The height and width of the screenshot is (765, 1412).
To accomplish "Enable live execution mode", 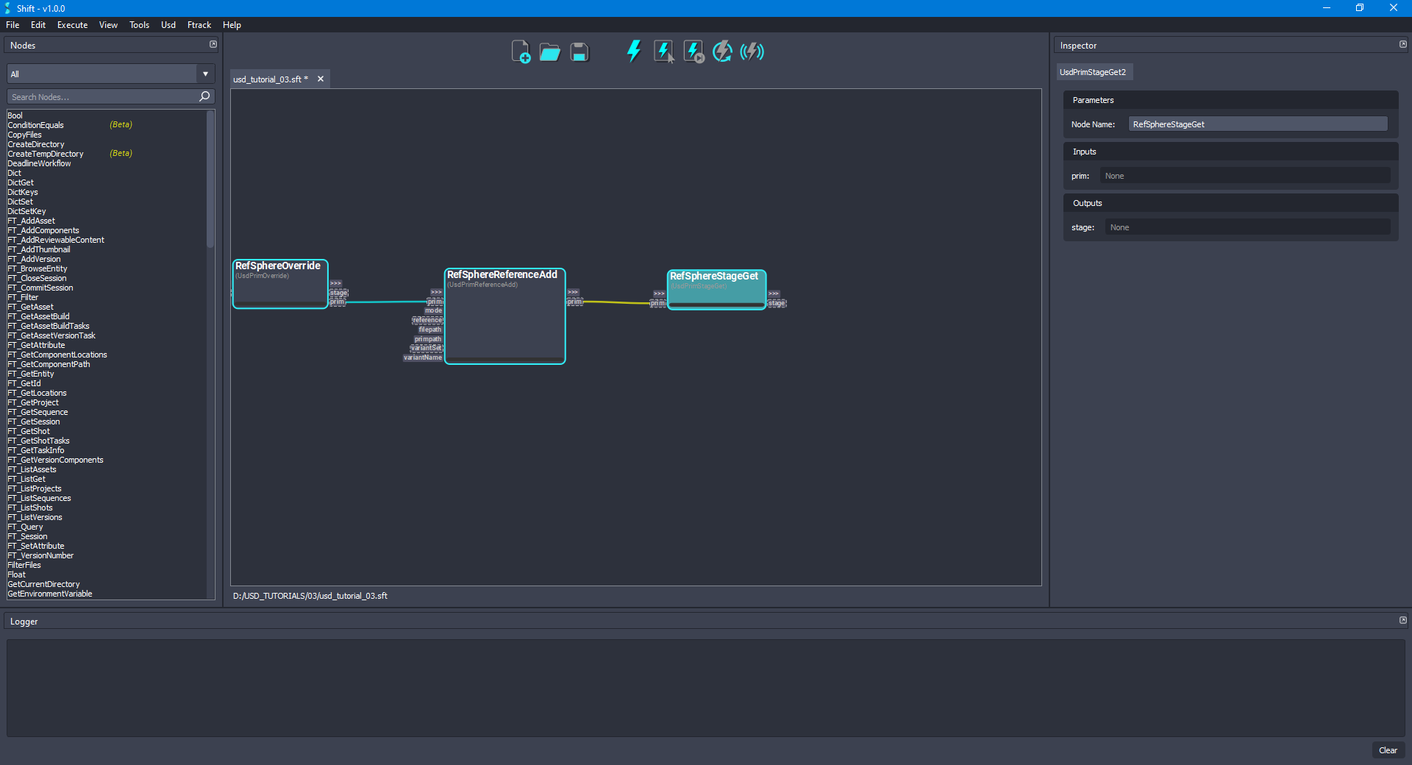I will pyautogui.click(x=752, y=51).
